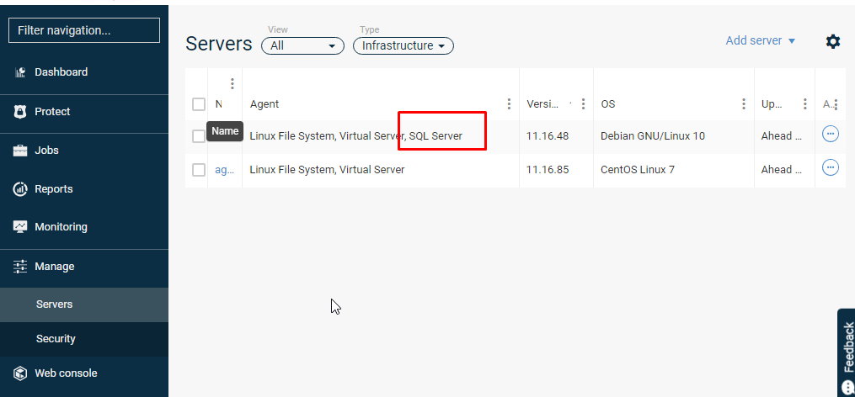Viewport: 855px width, 397px height.
Task: Open the View dropdown set to All
Action: click(x=302, y=45)
